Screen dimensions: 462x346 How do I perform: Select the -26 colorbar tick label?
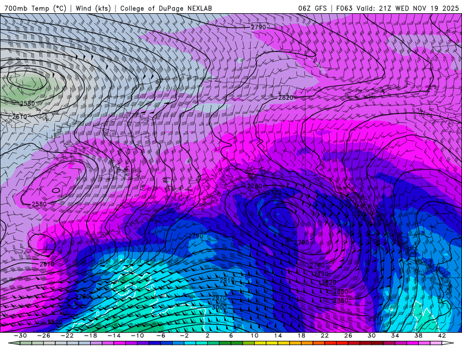pyautogui.click(x=44, y=336)
